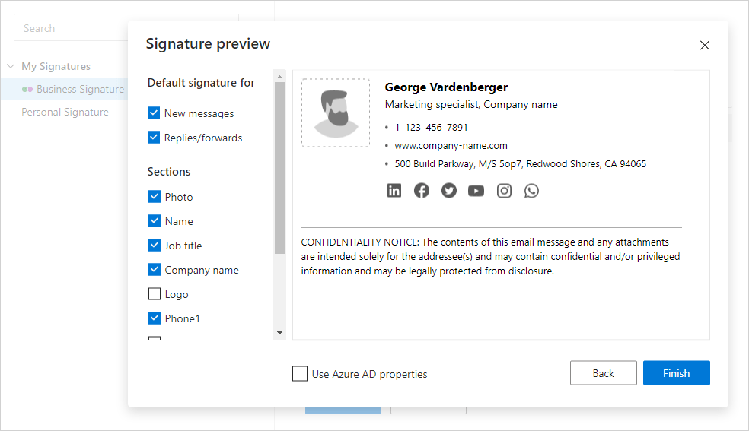Screen dimensions: 749x431
Task: Select the profile photo placeholder avatar
Action: click(x=336, y=113)
